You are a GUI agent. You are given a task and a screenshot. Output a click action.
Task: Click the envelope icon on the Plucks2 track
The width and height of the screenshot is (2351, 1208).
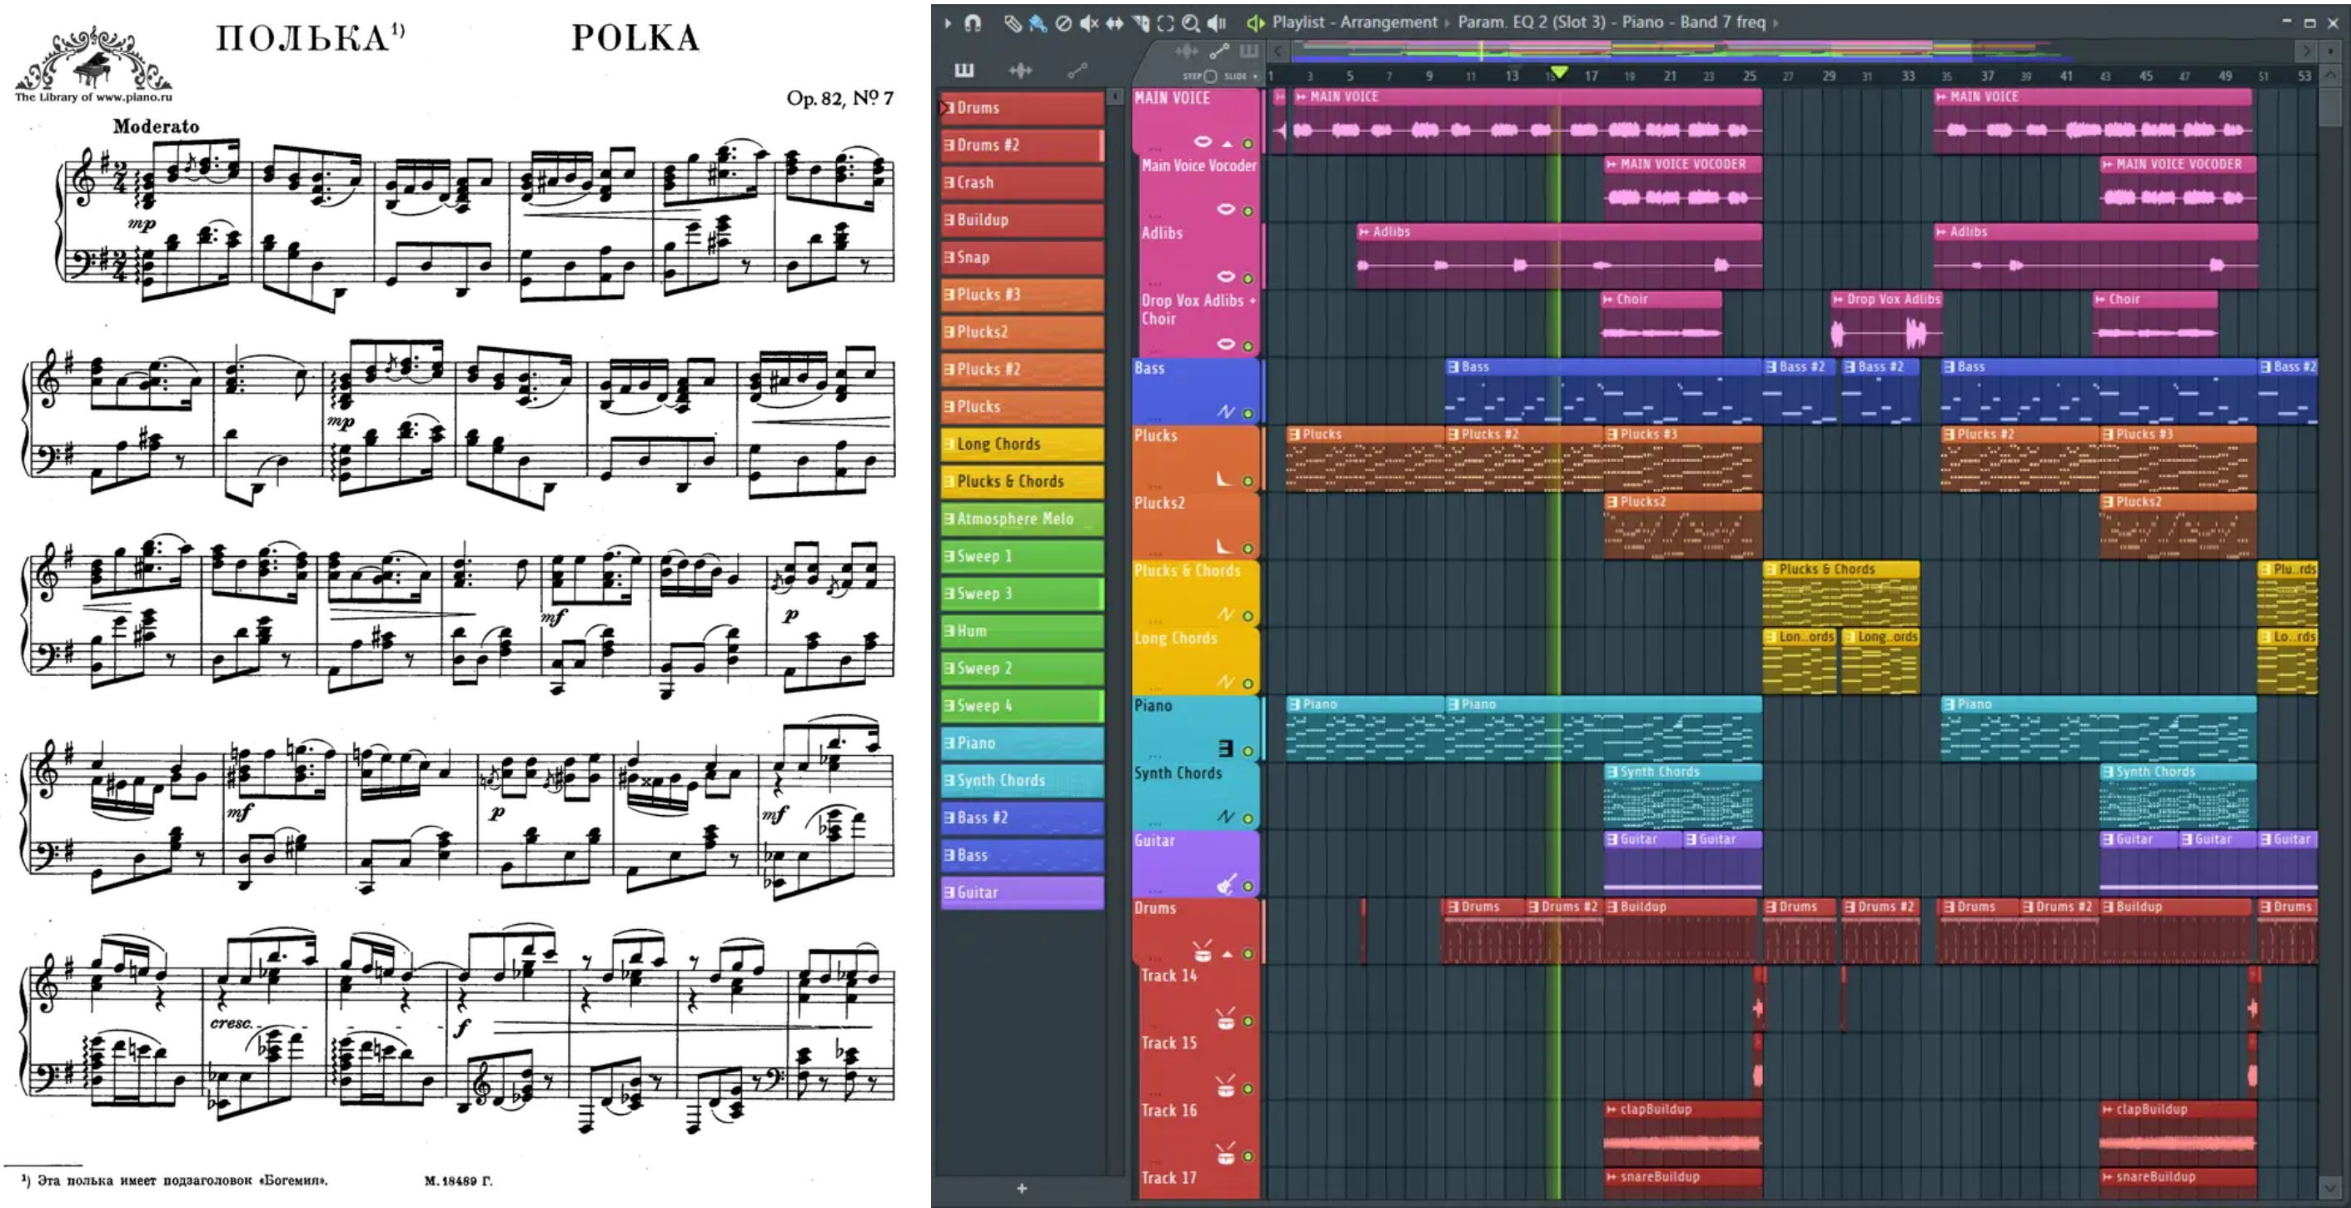click(x=1225, y=545)
